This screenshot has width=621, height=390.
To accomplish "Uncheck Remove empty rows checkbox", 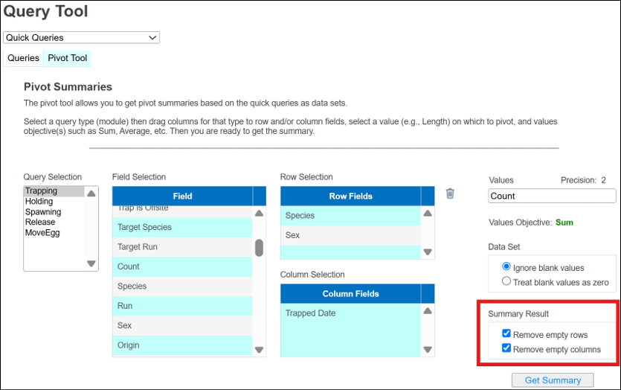I will pos(506,335).
